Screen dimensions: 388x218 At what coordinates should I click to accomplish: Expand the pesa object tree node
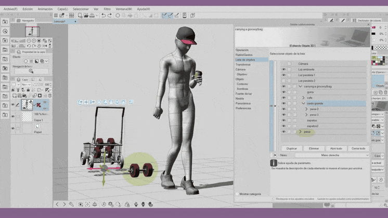click(x=300, y=132)
